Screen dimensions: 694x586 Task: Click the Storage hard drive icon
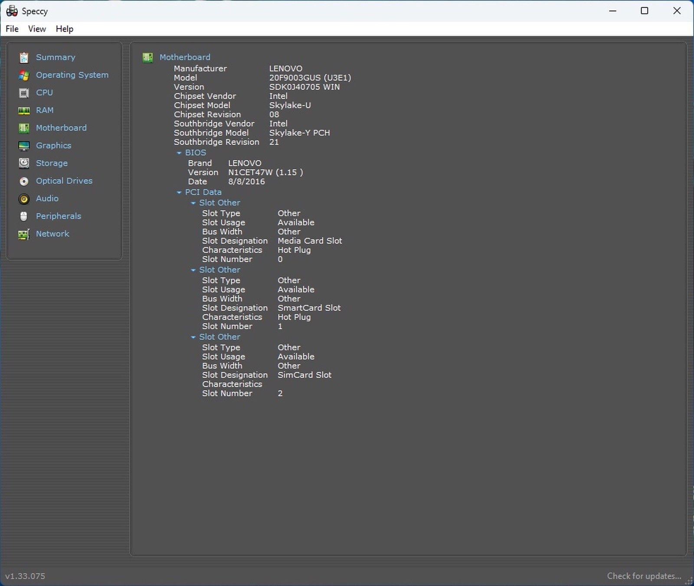pyautogui.click(x=24, y=163)
